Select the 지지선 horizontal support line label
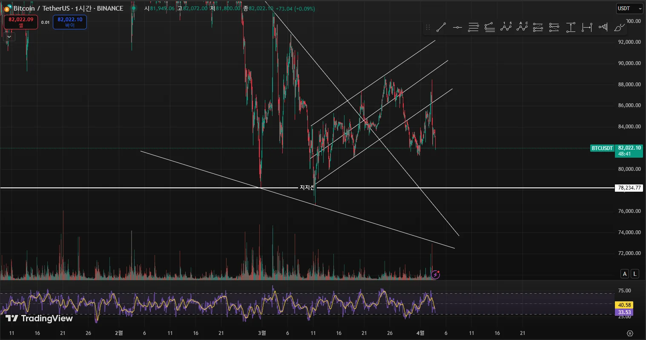 [x=307, y=187]
